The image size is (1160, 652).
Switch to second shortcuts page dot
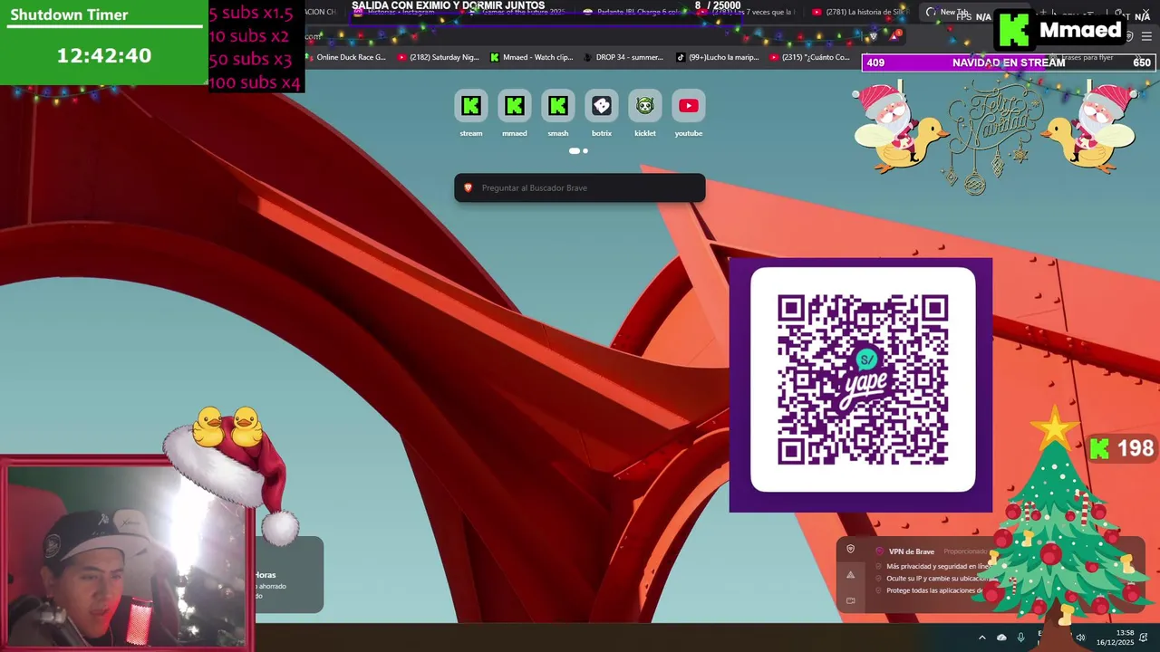click(585, 151)
